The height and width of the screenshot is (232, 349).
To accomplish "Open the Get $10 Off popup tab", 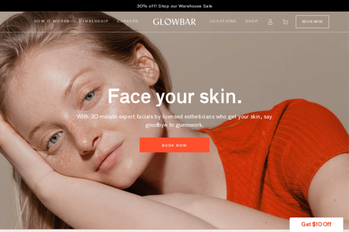I will click(316, 224).
